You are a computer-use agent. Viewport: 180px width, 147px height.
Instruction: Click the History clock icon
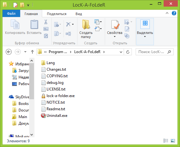pos(127,36)
